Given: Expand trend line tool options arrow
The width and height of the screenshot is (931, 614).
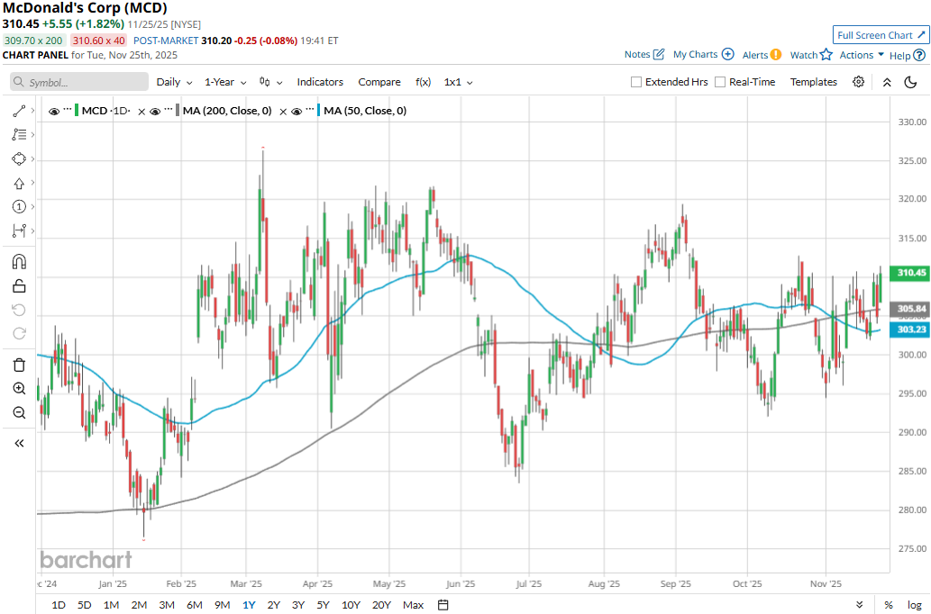Looking at the screenshot, I should (x=32, y=111).
